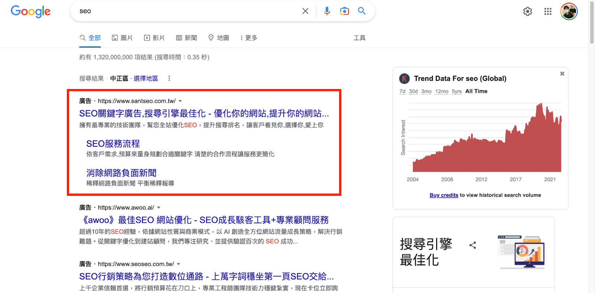The image size is (595, 293).
Task: Select the All Time trend range
Action: tap(476, 91)
